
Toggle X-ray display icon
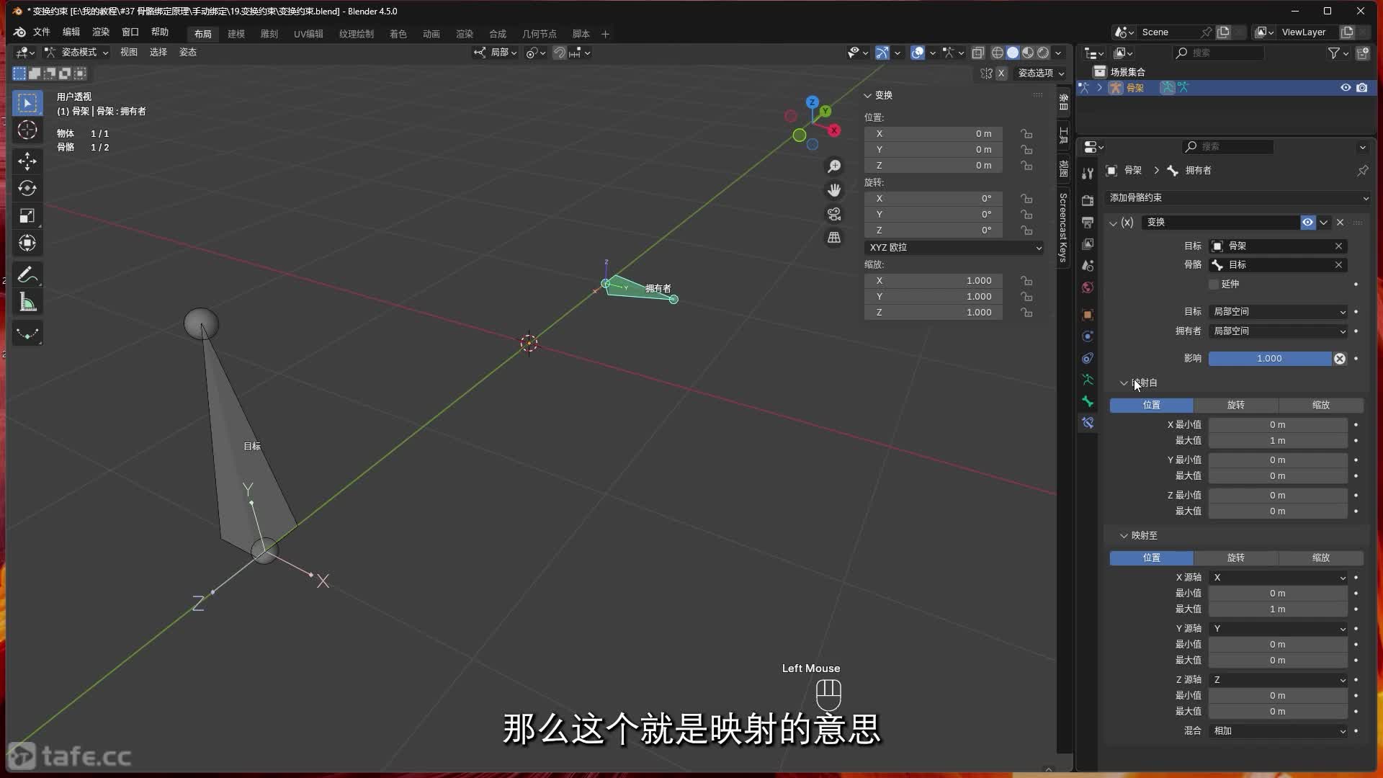[977, 53]
